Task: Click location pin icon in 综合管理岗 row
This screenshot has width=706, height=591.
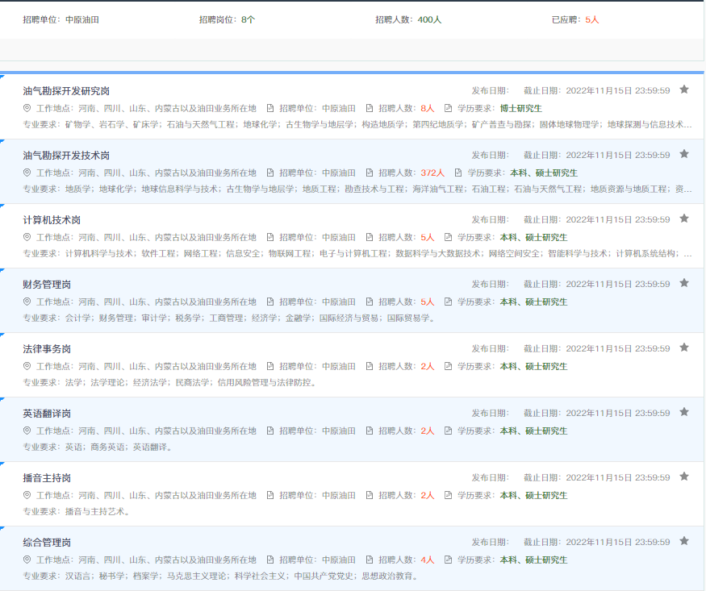Action: coord(27,560)
